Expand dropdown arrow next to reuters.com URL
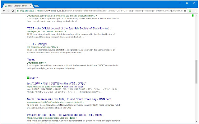This screenshot has width=199, height=124. coord(96,16)
